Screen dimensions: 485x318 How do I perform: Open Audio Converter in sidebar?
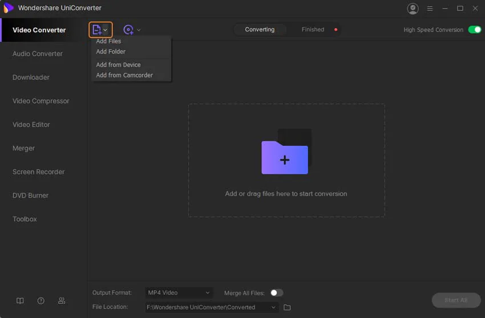pos(38,54)
